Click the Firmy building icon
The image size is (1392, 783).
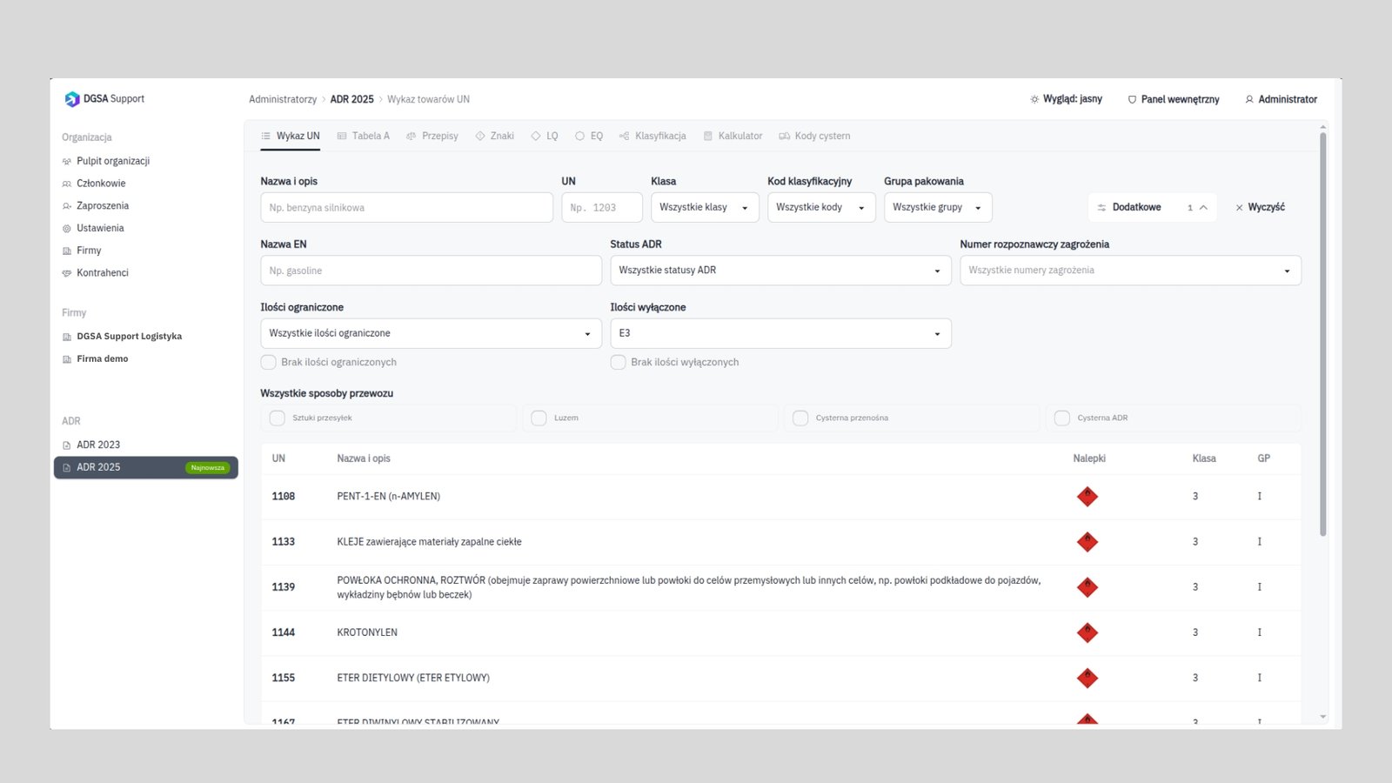67,251
